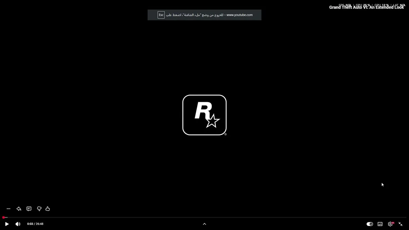The width and height of the screenshot is (409, 230).
Task: Open the three-dots more actions menu
Action: click(9, 209)
